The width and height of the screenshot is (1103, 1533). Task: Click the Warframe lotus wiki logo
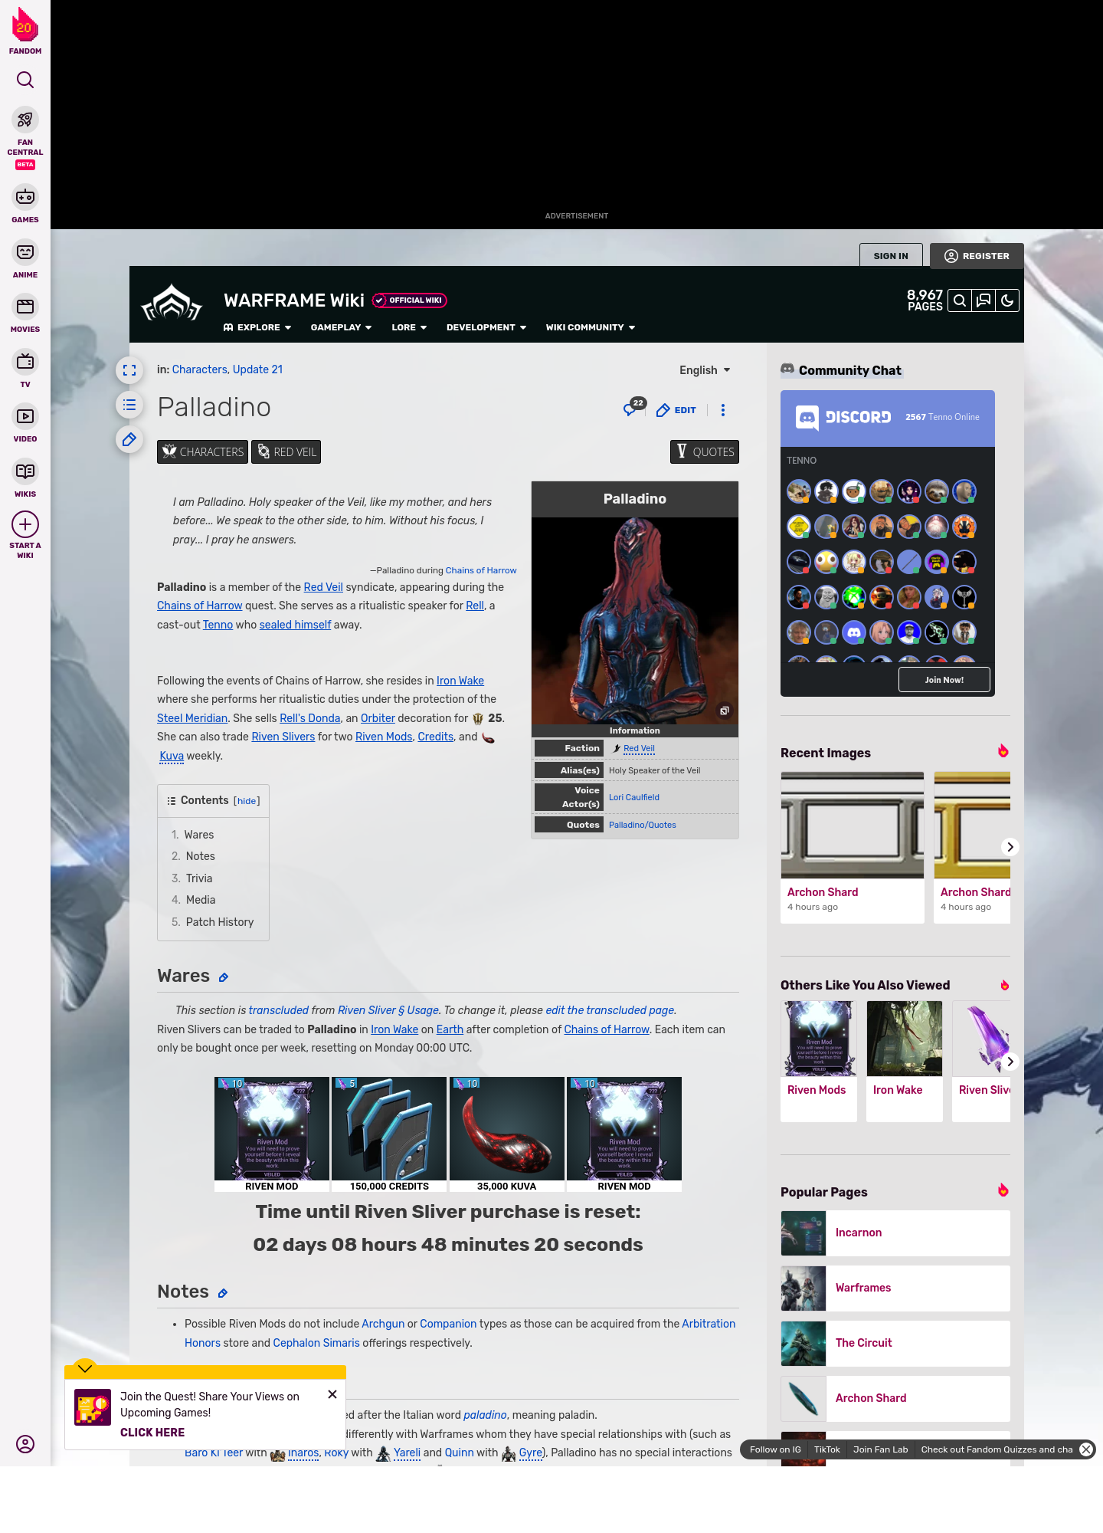pos(172,304)
